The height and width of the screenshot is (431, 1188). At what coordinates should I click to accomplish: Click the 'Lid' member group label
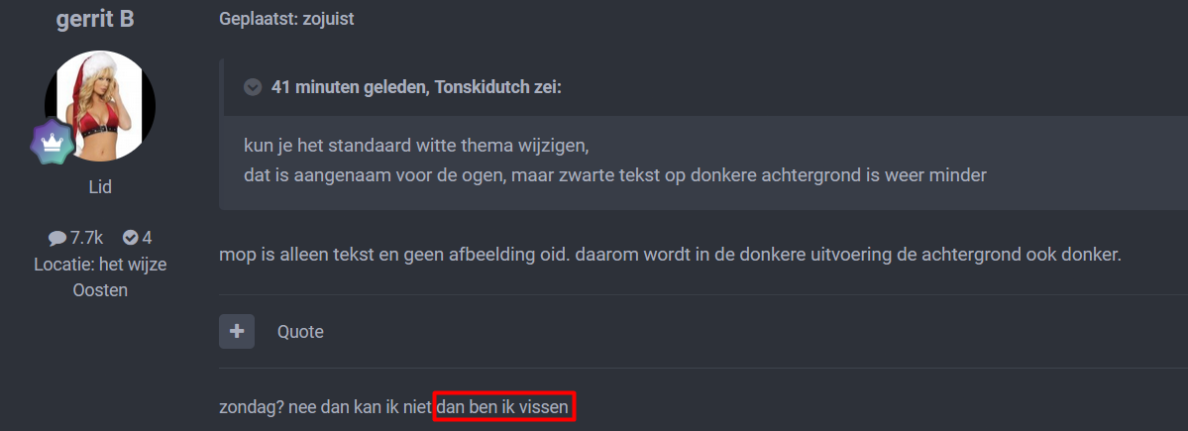tap(100, 187)
